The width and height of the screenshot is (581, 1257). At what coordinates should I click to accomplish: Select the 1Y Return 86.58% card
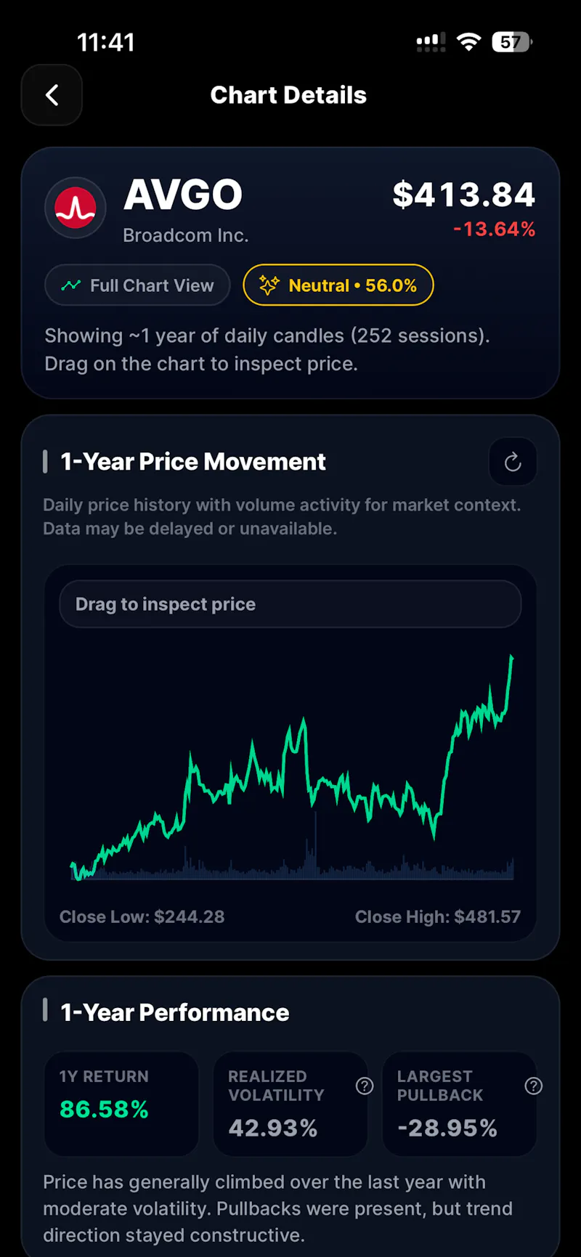point(121,1104)
